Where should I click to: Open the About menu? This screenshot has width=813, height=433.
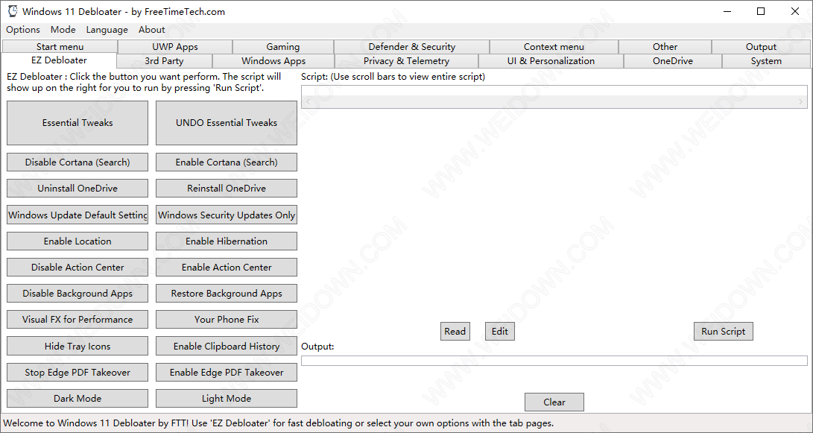[x=151, y=30]
